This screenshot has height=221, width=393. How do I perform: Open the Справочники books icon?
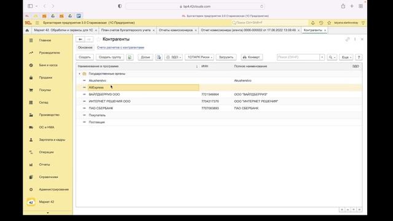(x=31, y=177)
